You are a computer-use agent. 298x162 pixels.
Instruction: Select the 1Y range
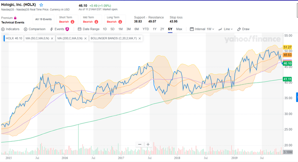[154, 29]
